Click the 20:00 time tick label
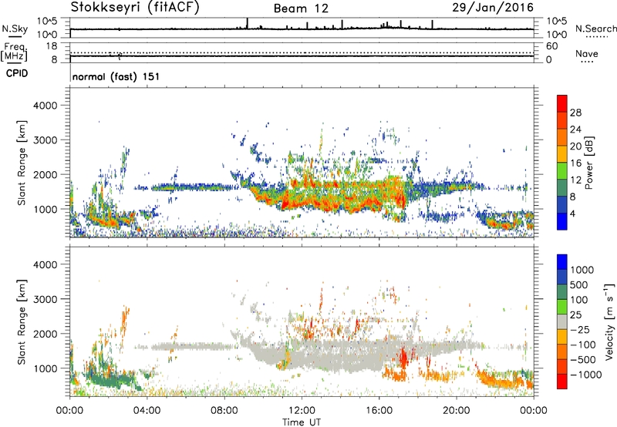 [457, 411]
